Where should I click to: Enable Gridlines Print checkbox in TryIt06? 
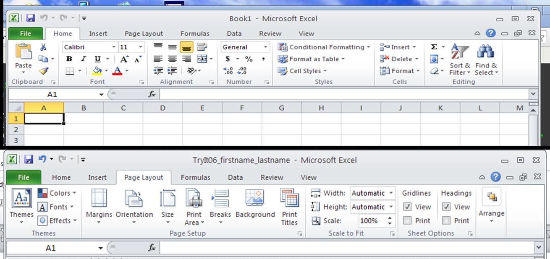(x=407, y=220)
